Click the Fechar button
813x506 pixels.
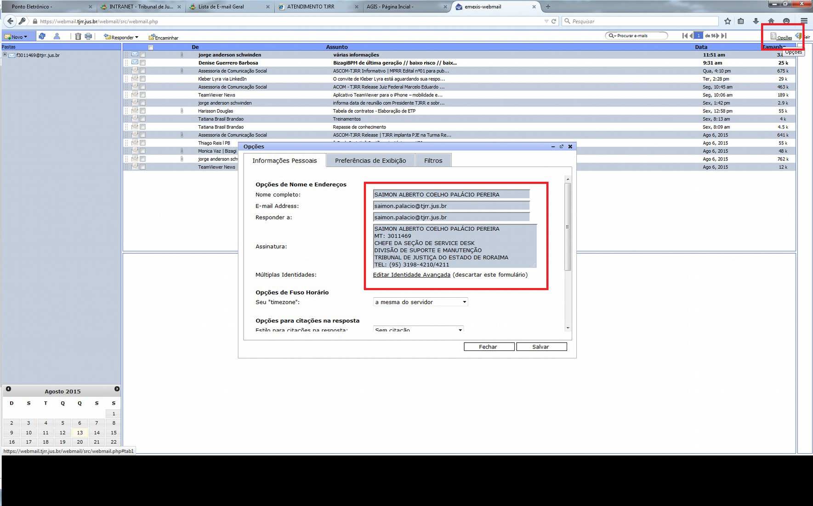click(x=489, y=347)
